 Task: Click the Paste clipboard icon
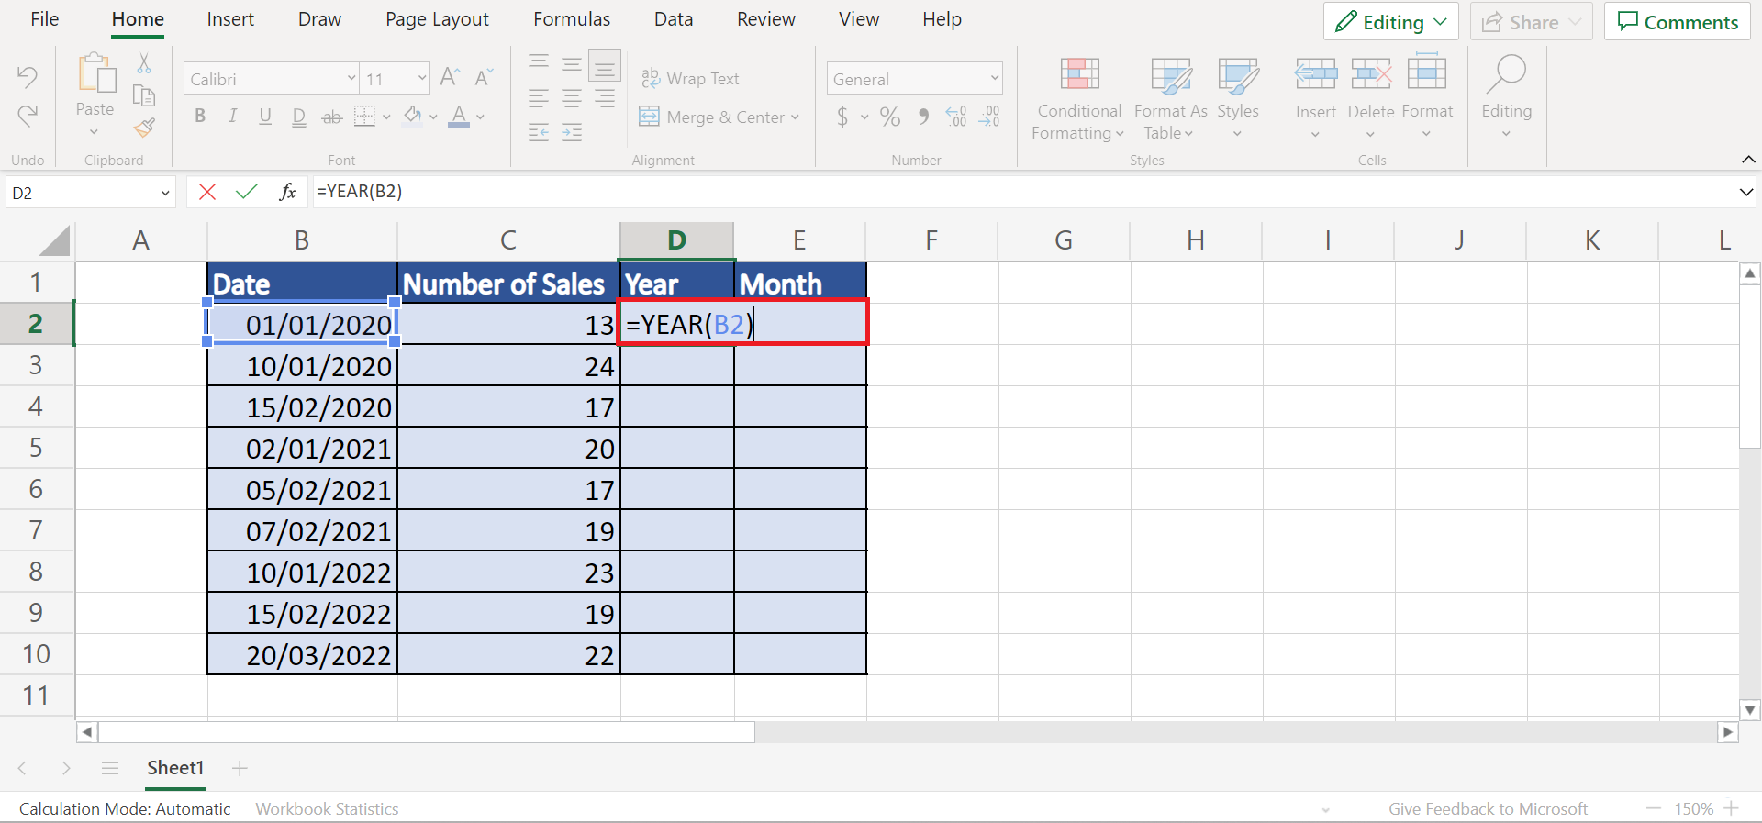tap(95, 73)
